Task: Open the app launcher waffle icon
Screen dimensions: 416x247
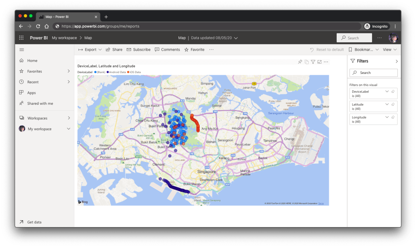Action: coord(22,38)
